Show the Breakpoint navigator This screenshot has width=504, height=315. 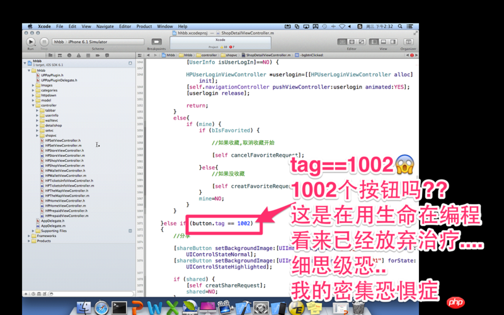click(98, 55)
